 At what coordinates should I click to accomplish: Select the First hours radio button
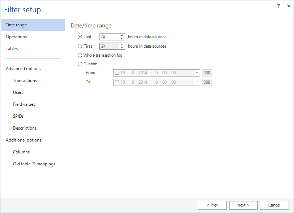point(80,46)
